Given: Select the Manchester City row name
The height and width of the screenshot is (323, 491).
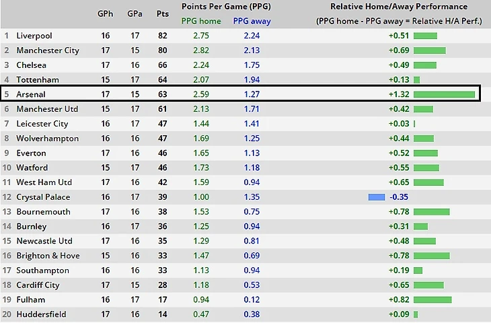Looking at the screenshot, I should pos(48,50).
